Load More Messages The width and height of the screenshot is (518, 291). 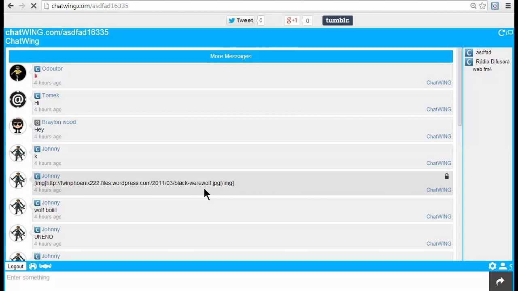click(231, 56)
